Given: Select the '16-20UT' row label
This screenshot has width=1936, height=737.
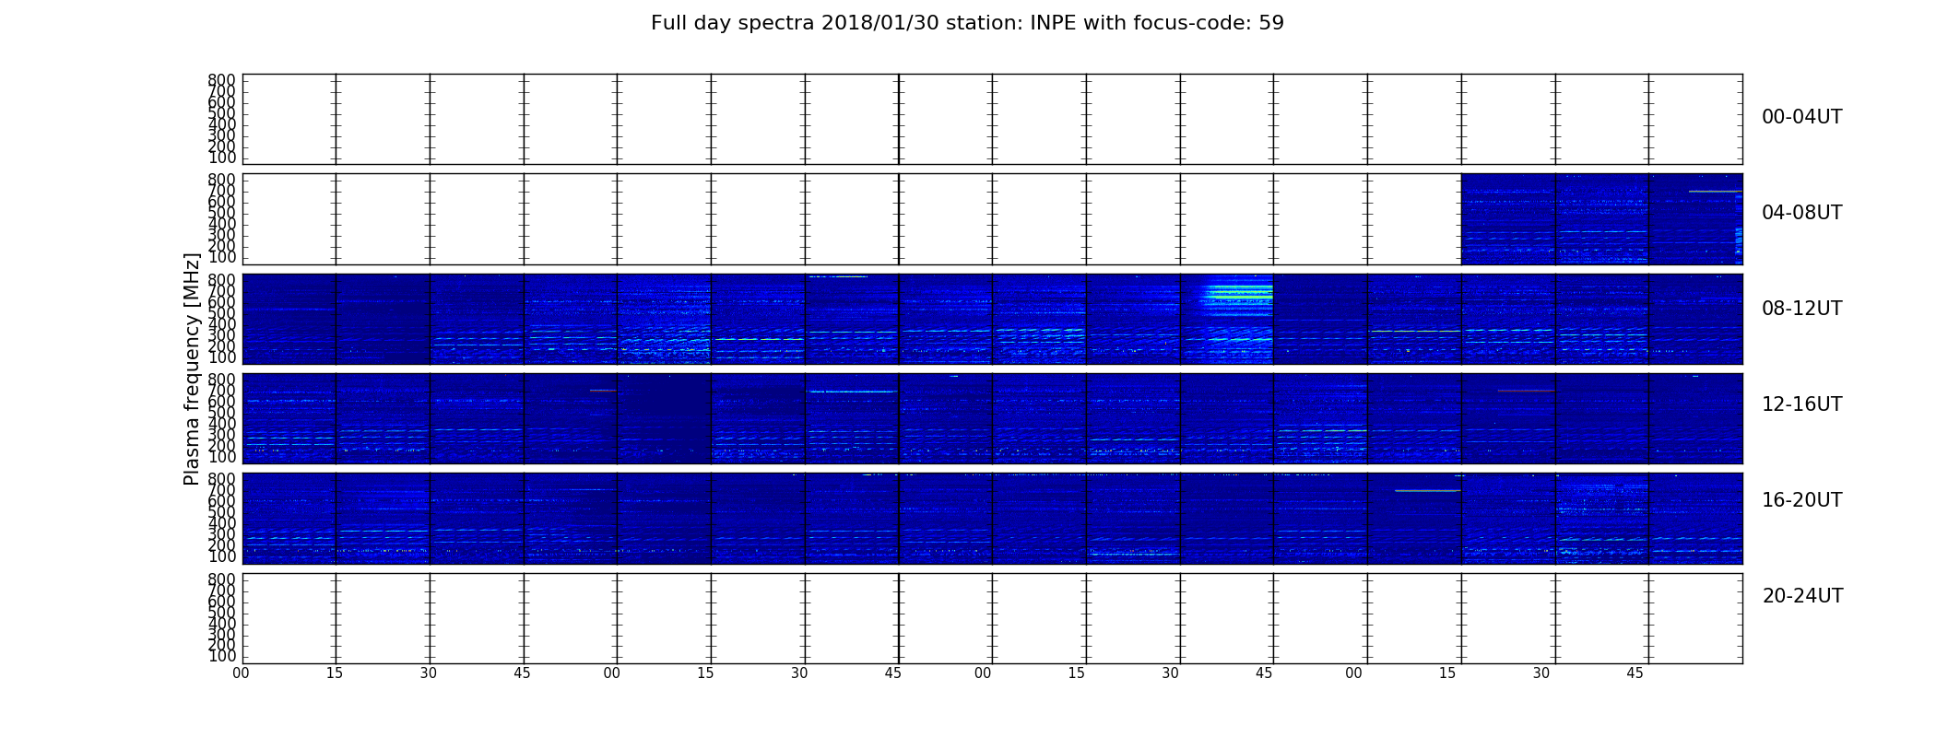Looking at the screenshot, I should (x=1802, y=500).
